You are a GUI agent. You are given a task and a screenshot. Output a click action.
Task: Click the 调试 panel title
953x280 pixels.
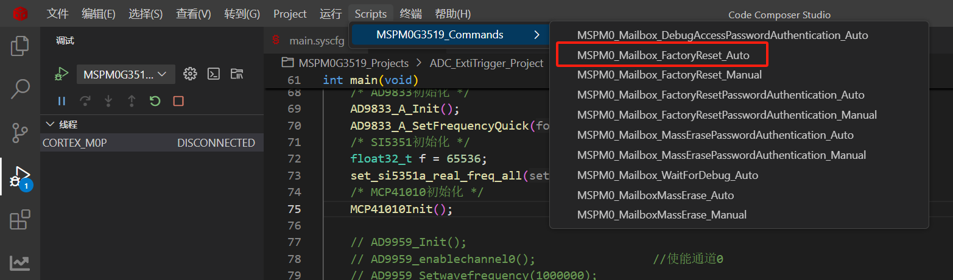click(65, 41)
